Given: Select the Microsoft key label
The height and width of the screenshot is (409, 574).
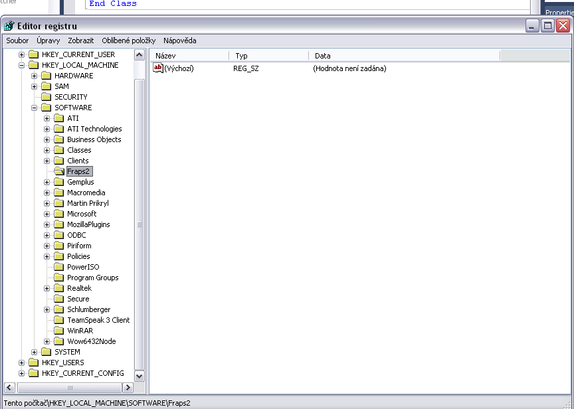Looking at the screenshot, I should pyautogui.click(x=82, y=214).
